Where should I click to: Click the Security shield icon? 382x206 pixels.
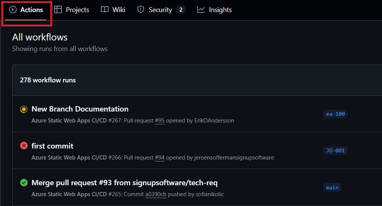click(x=141, y=10)
